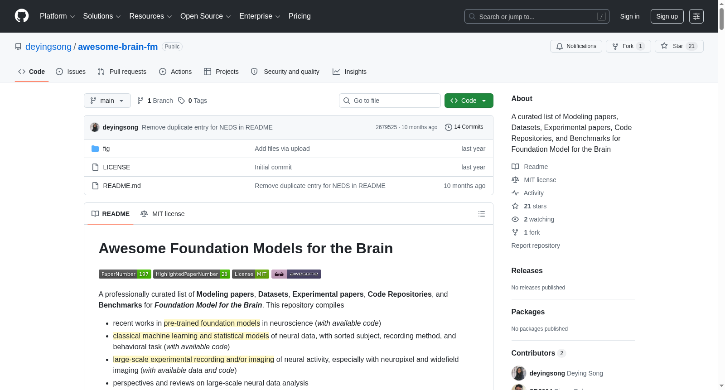Click the branch icon beside 1 Branch

tap(140, 101)
